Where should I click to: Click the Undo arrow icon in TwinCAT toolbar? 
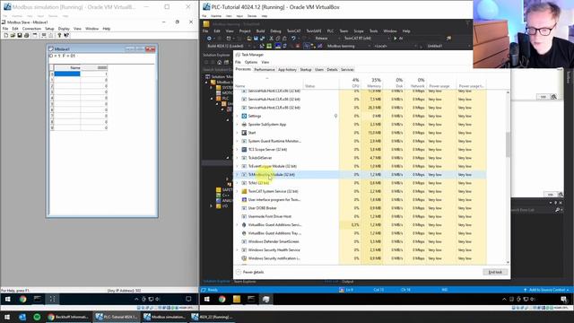293,38
